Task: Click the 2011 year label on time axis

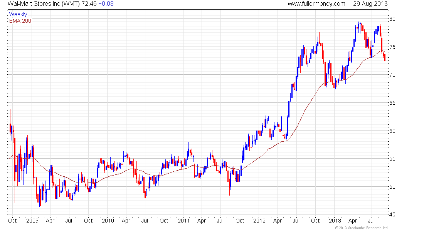Action: (183, 221)
